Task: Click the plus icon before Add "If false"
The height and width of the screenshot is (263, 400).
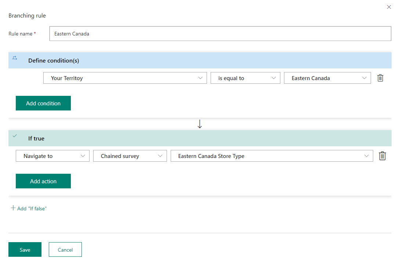Action: tap(12, 208)
